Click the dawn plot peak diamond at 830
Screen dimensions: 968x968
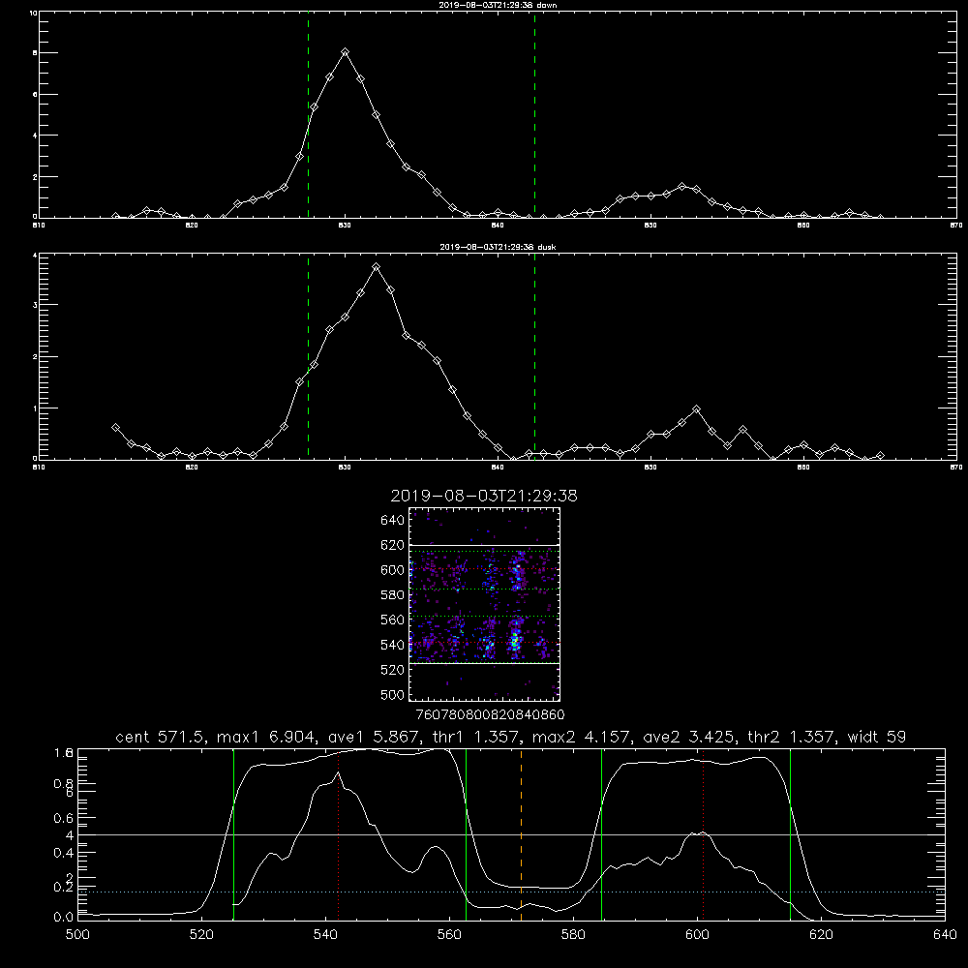click(346, 52)
